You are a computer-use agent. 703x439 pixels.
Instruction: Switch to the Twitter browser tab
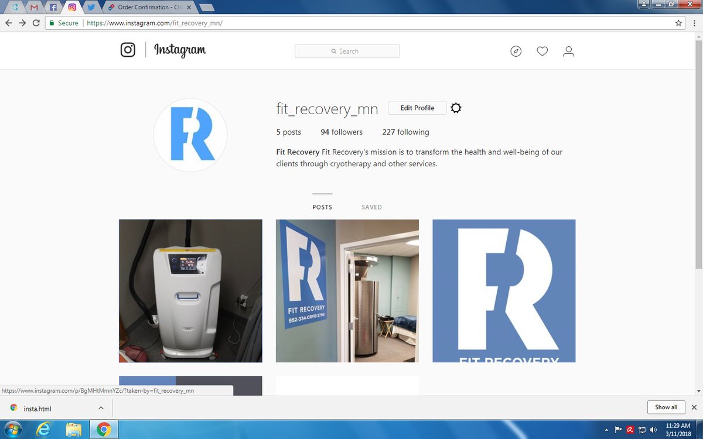click(90, 8)
